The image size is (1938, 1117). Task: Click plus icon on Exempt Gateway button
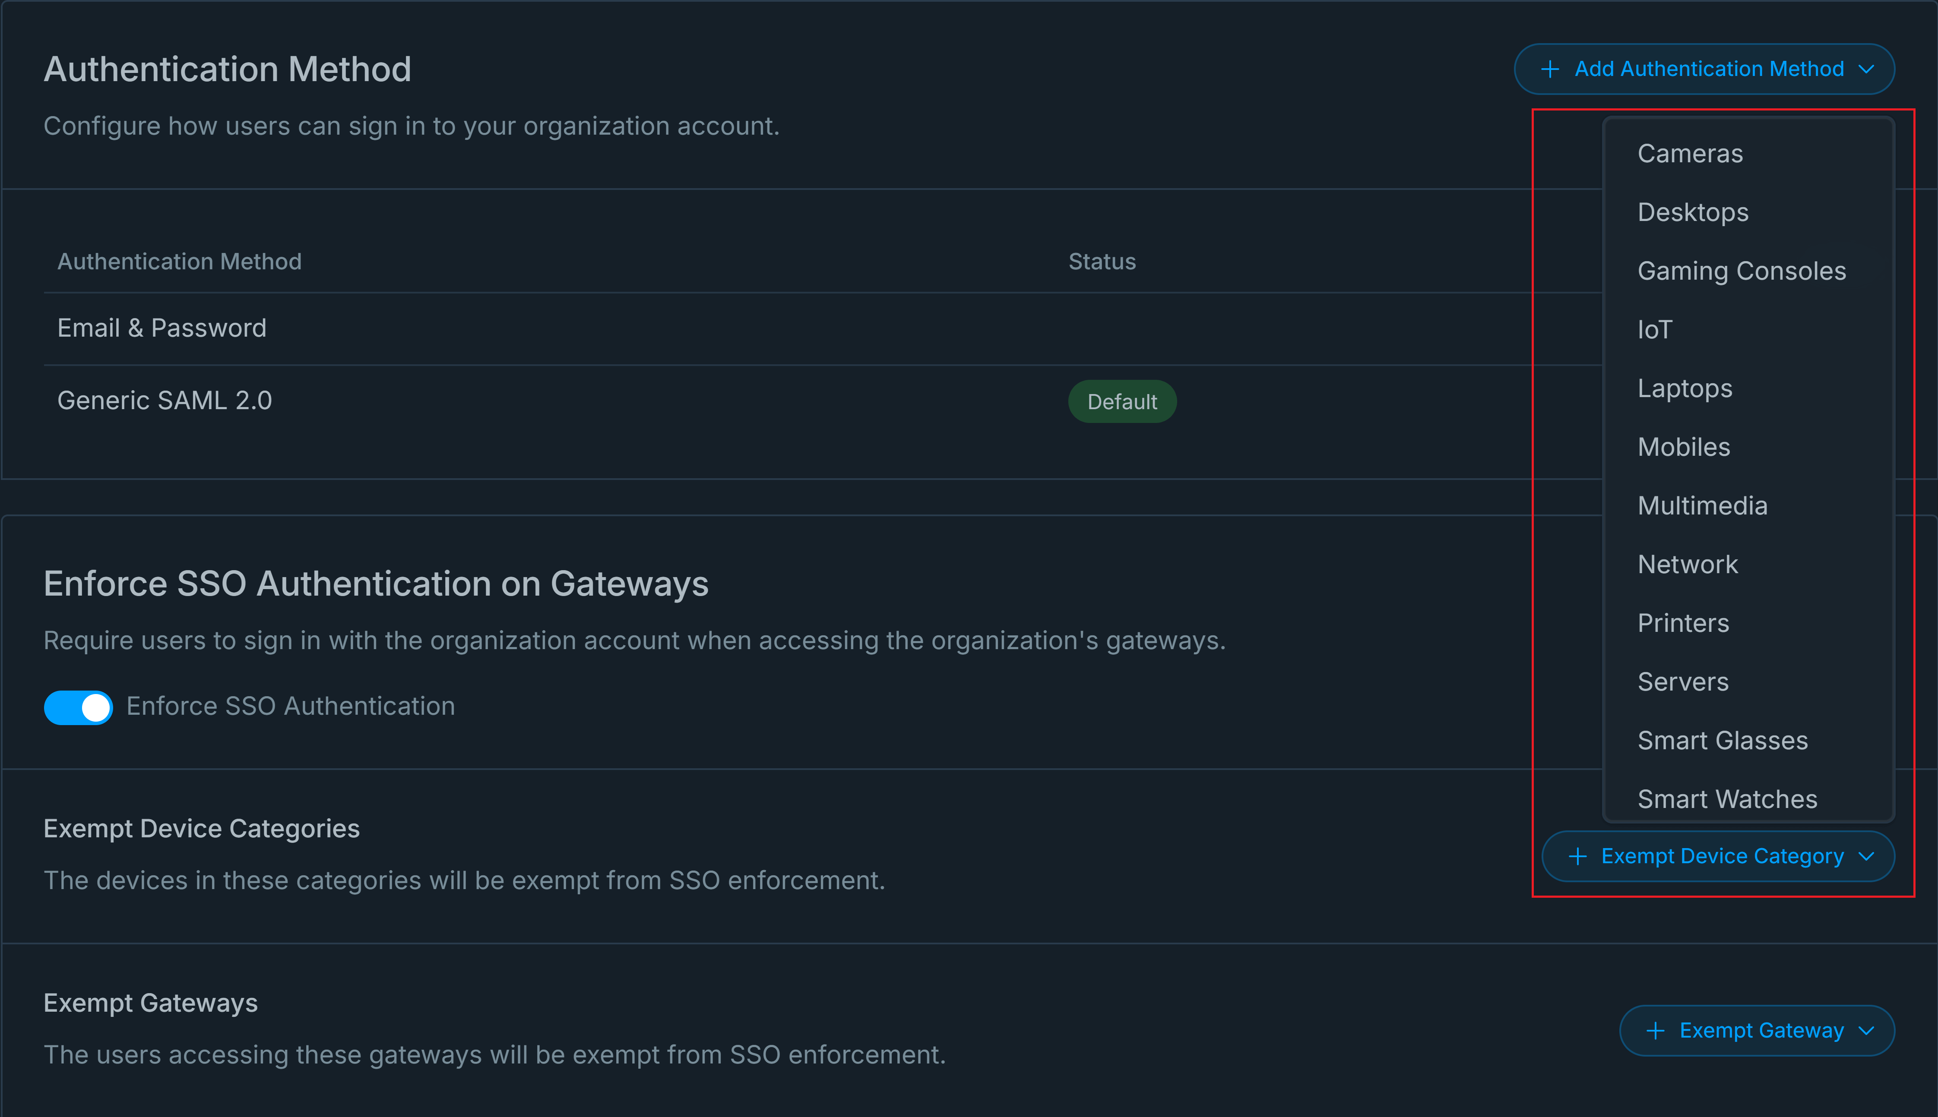(x=1656, y=1030)
